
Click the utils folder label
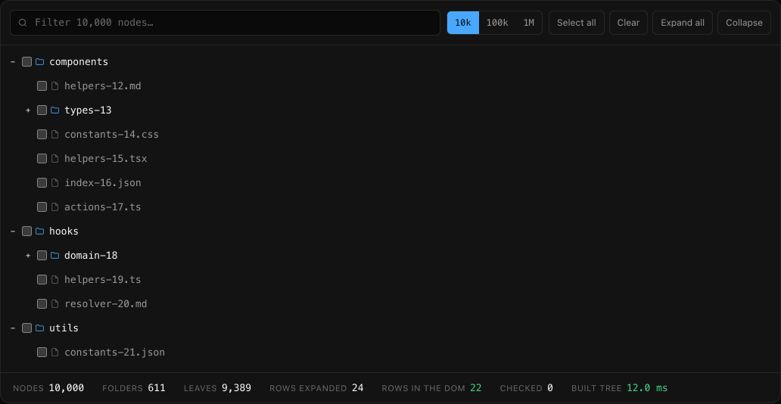pos(64,328)
